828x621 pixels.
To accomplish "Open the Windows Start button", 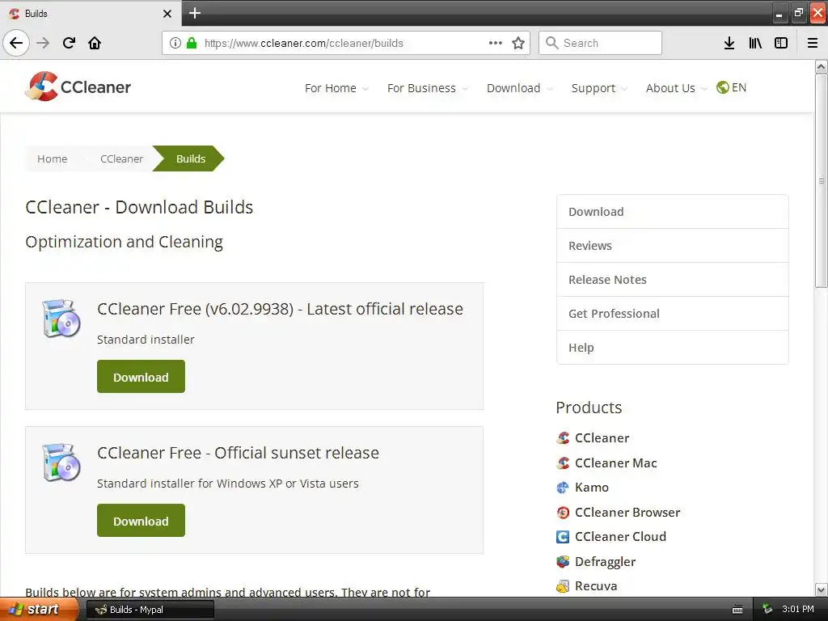I will click(38, 610).
